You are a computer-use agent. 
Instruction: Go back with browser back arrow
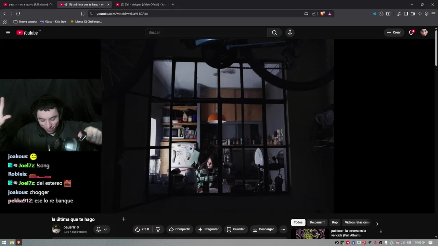pyautogui.click(x=4, y=14)
